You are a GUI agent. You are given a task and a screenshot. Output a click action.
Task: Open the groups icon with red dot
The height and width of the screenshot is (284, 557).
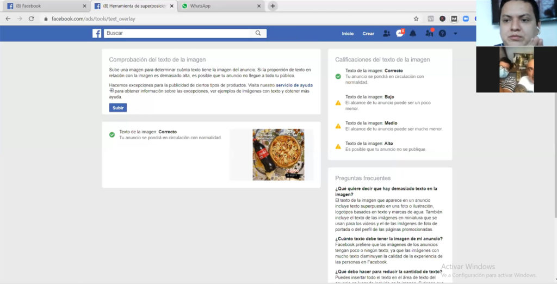(429, 33)
